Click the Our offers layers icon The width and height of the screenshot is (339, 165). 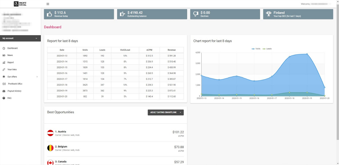(x=4, y=77)
